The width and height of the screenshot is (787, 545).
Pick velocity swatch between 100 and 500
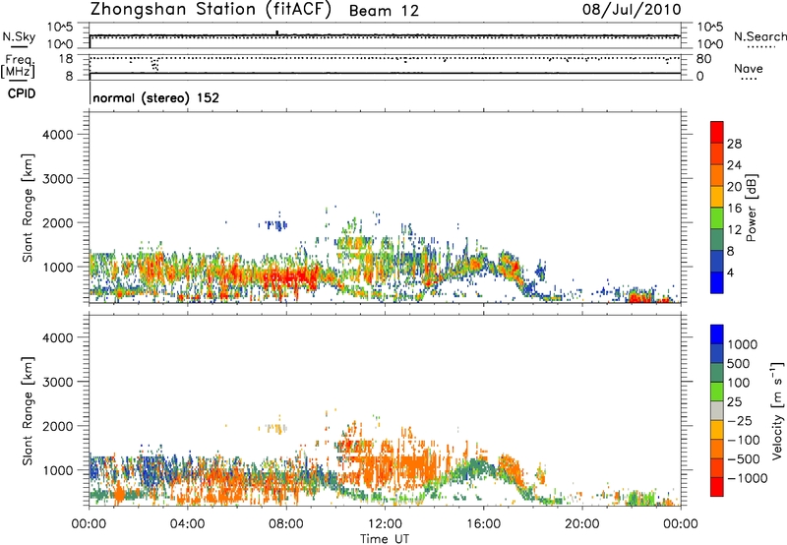click(x=717, y=373)
